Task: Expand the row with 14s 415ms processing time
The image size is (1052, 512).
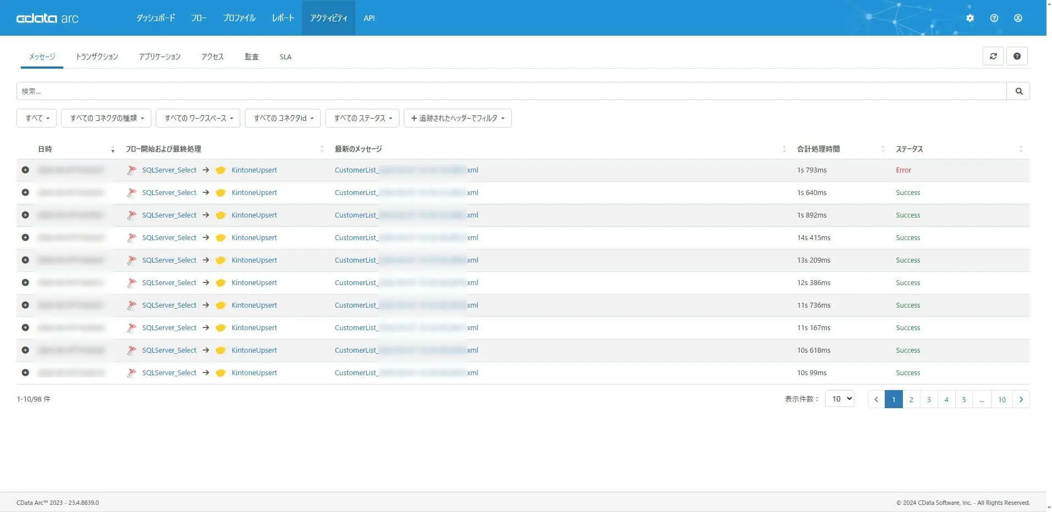Action: [25, 238]
